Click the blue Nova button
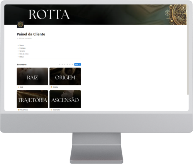 click(78, 64)
